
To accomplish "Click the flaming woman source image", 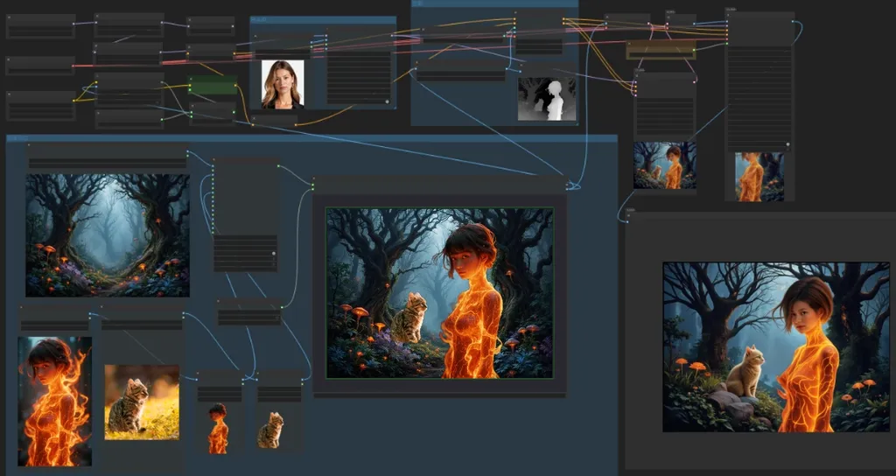I will click(x=55, y=401).
